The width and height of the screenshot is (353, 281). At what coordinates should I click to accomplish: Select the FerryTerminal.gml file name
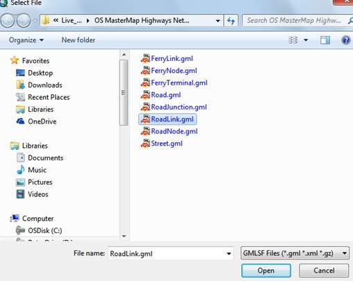pyautogui.click(x=179, y=83)
